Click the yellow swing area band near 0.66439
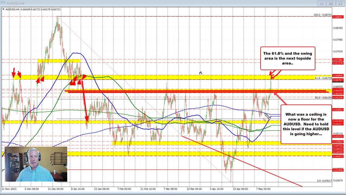The width and height of the screenshot is (346, 195). pyautogui.click(x=190, y=90)
